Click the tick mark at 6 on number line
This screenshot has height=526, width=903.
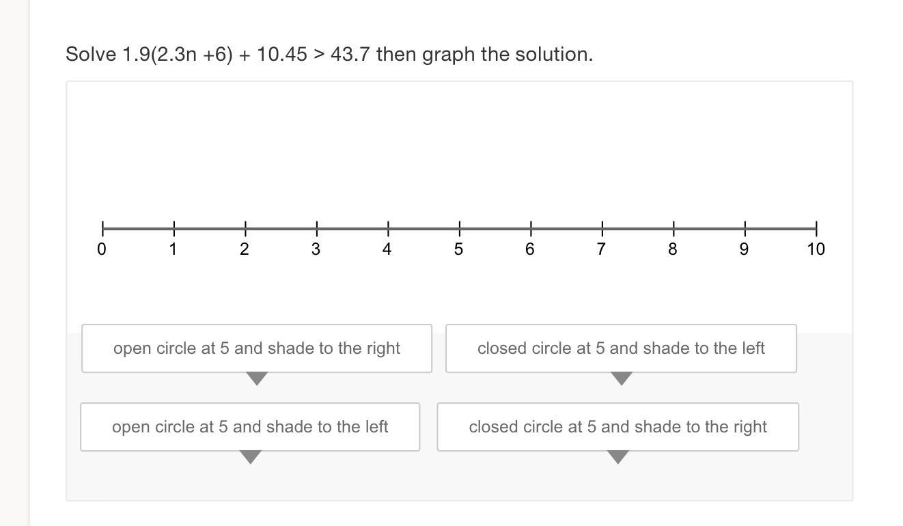(531, 228)
